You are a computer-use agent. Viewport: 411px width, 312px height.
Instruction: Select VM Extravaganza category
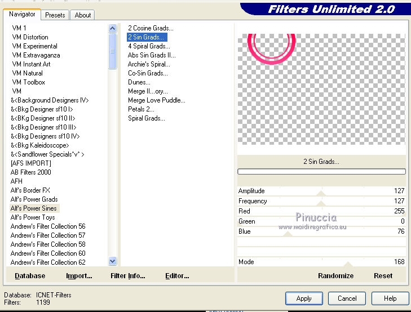[36, 55]
